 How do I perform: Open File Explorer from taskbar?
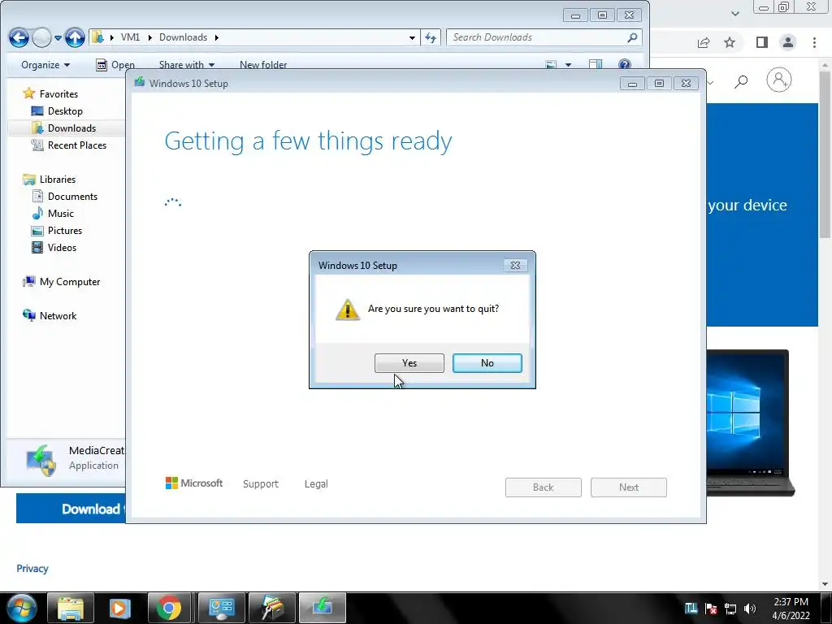[71, 608]
